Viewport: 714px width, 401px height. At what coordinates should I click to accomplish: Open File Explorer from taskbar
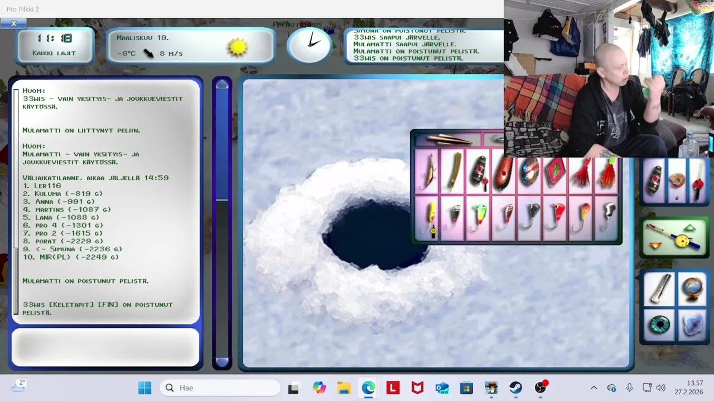(x=344, y=388)
